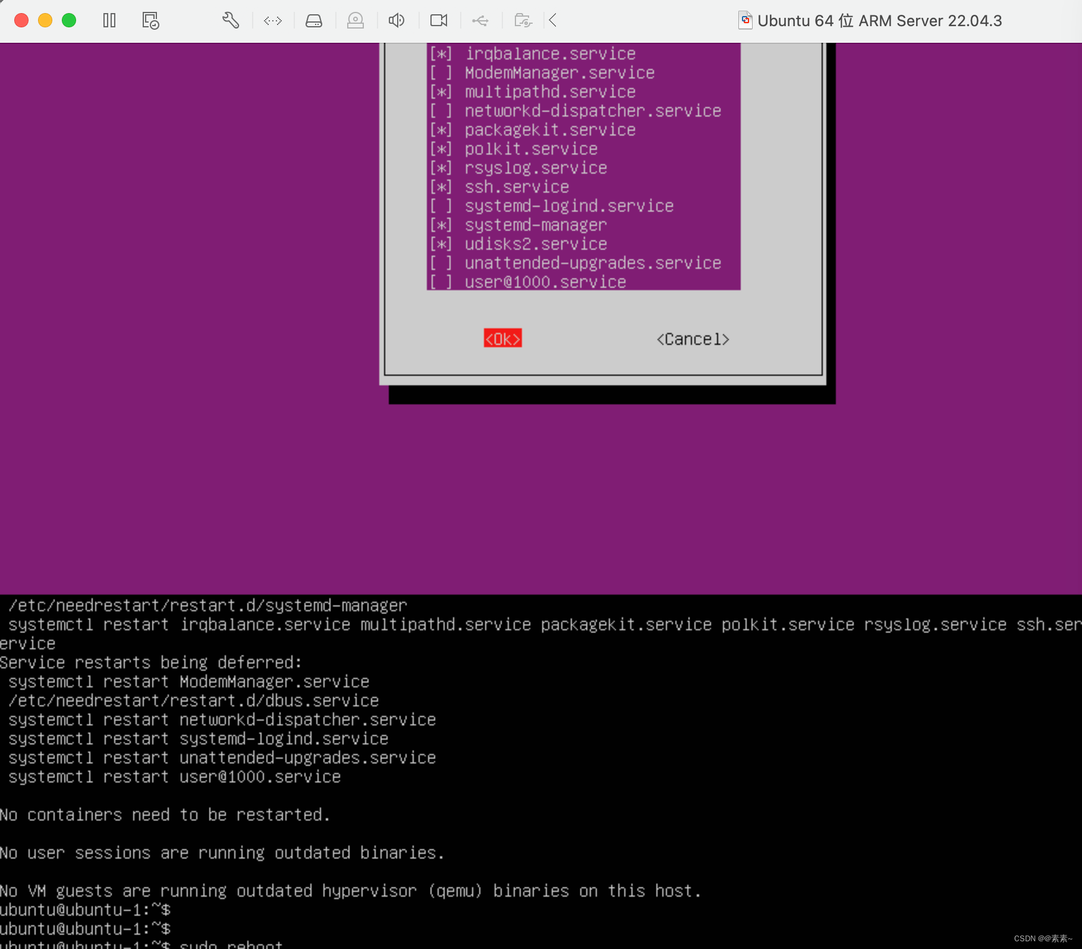Click 'No user sessions are running outdated binaries.'
This screenshot has height=949, width=1082.
coord(222,853)
